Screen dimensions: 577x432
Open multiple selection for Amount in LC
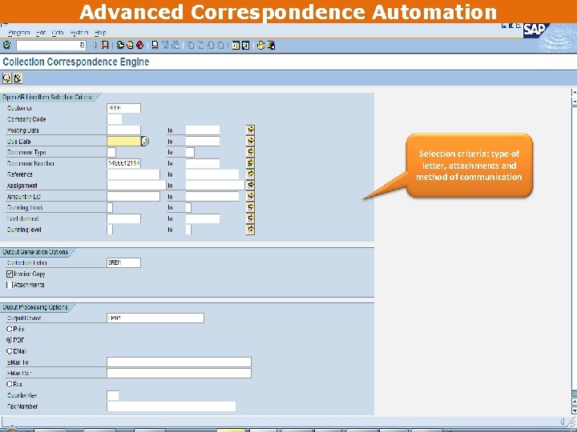(x=250, y=196)
